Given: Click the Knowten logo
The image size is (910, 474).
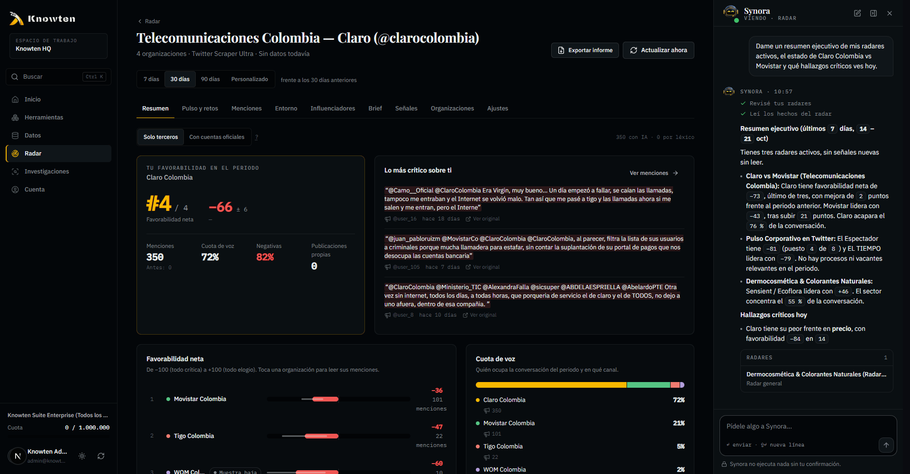Looking at the screenshot, I should tap(43, 18).
